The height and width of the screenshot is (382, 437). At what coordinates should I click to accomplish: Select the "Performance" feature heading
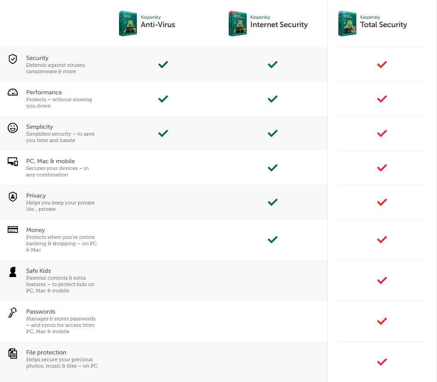coord(44,92)
